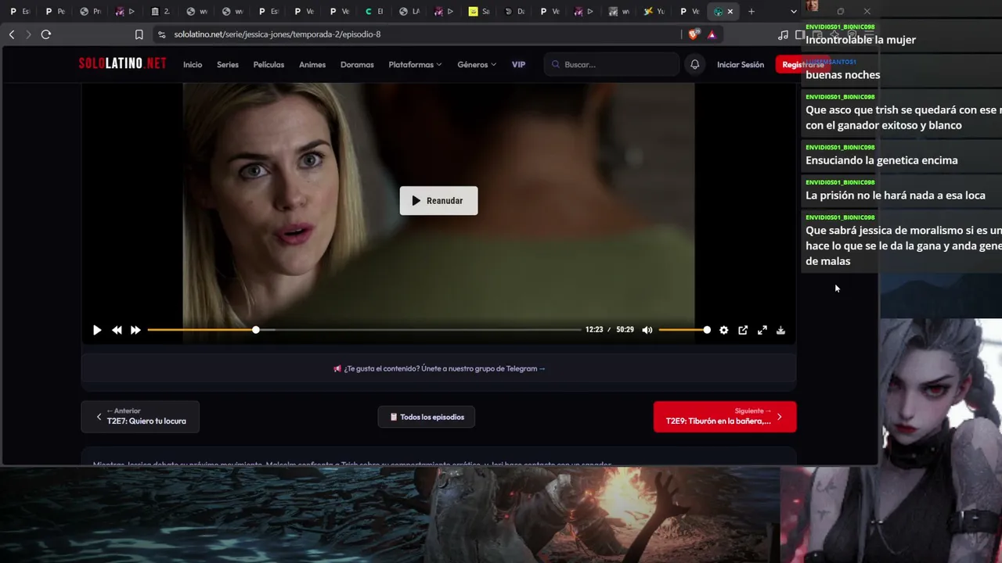Open the VIP menu link

(x=518, y=65)
